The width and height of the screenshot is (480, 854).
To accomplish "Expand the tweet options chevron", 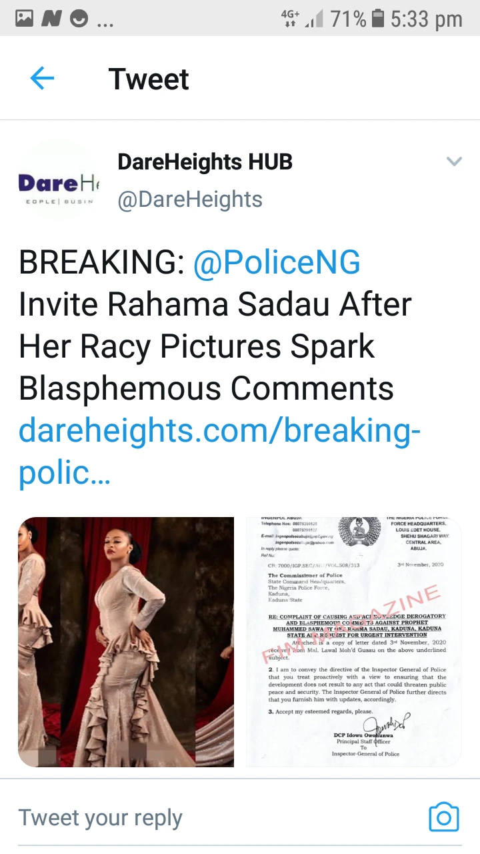I will coord(454,161).
